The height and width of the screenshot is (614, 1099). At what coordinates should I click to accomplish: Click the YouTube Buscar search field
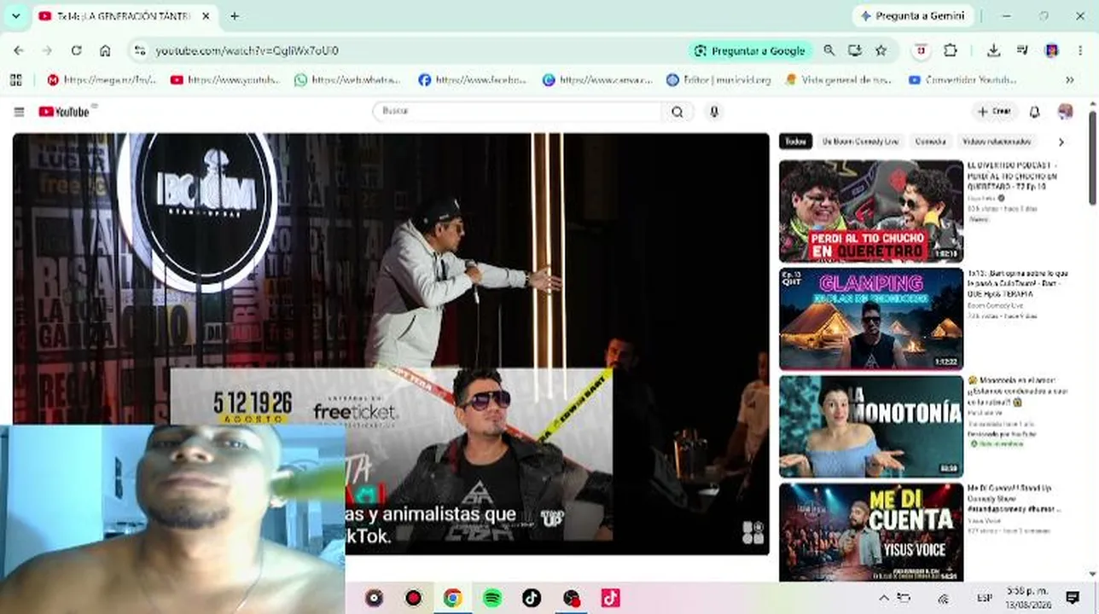(518, 112)
